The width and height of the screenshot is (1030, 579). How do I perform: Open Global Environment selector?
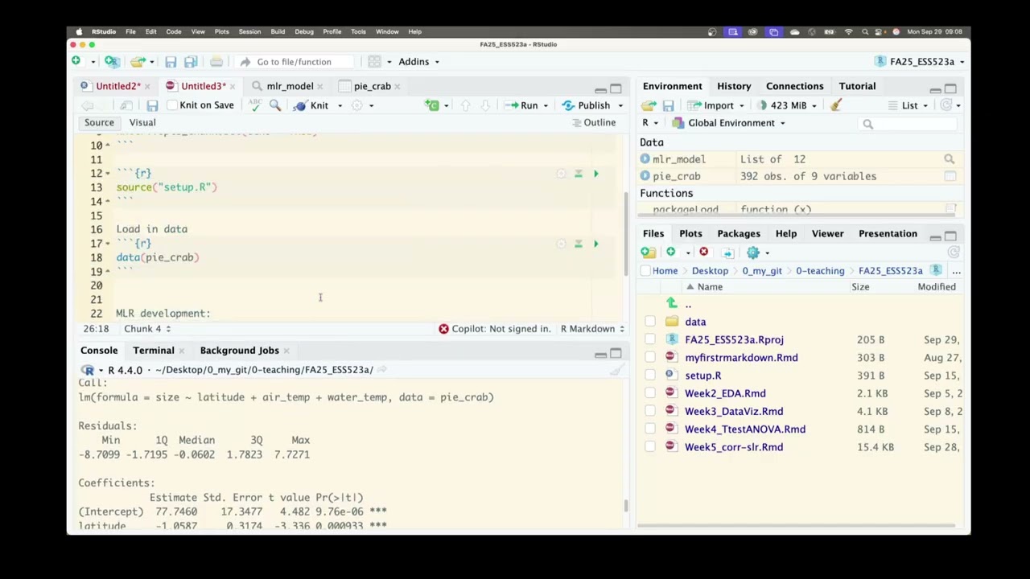(728, 123)
